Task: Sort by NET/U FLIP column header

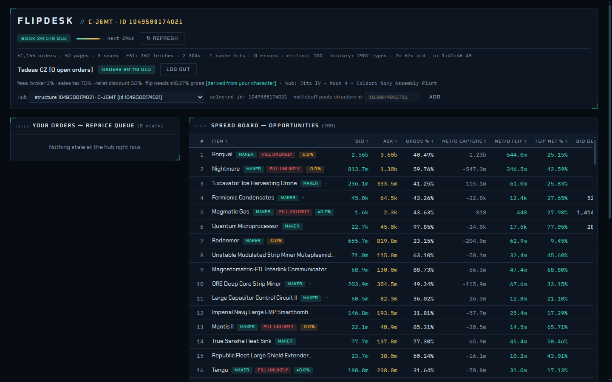Action: pyautogui.click(x=510, y=141)
